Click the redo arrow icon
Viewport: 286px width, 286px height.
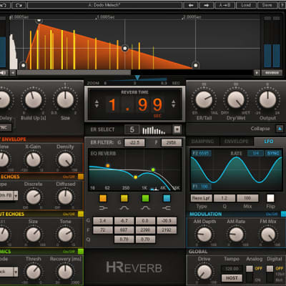pyautogui.click(x=19, y=5)
